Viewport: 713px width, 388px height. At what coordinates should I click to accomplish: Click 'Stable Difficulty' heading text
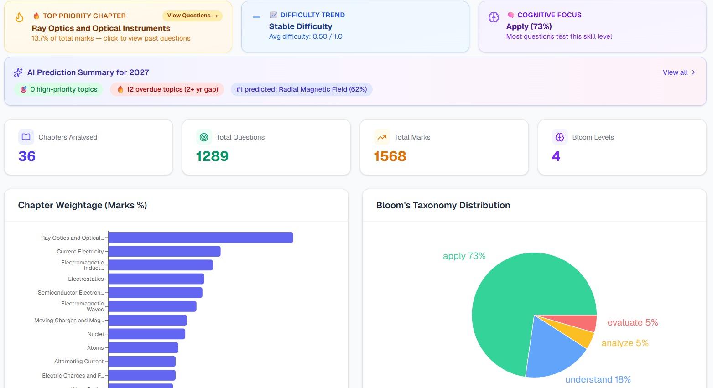[301, 26]
